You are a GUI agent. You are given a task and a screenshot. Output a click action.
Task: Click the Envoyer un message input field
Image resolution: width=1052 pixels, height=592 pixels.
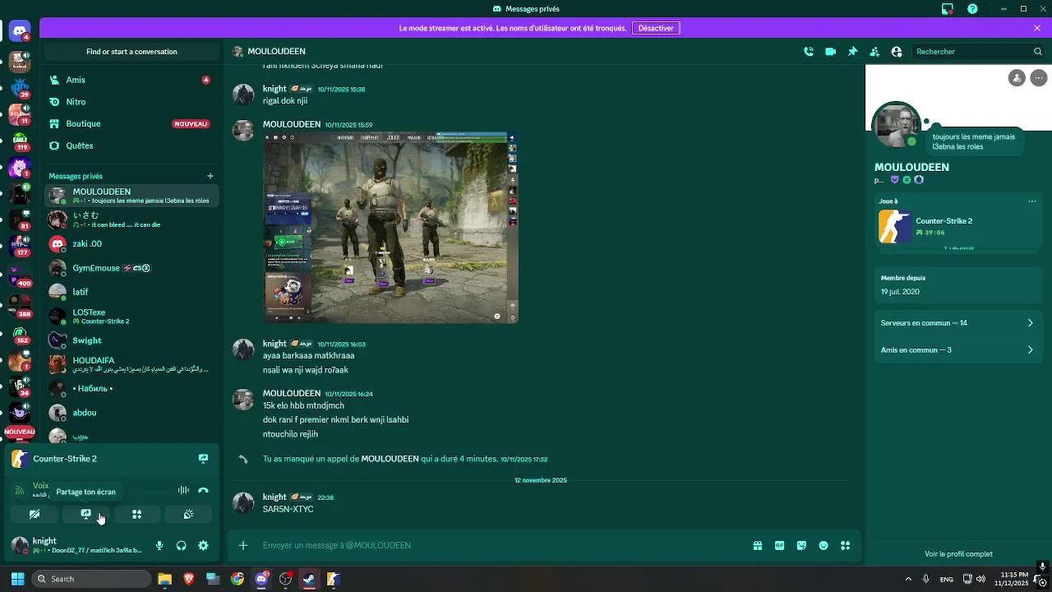pyautogui.click(x=501, y=545)
